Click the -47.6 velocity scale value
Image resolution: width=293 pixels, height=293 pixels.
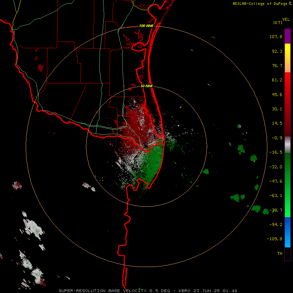pyautogui.click(x=276, y=181)
